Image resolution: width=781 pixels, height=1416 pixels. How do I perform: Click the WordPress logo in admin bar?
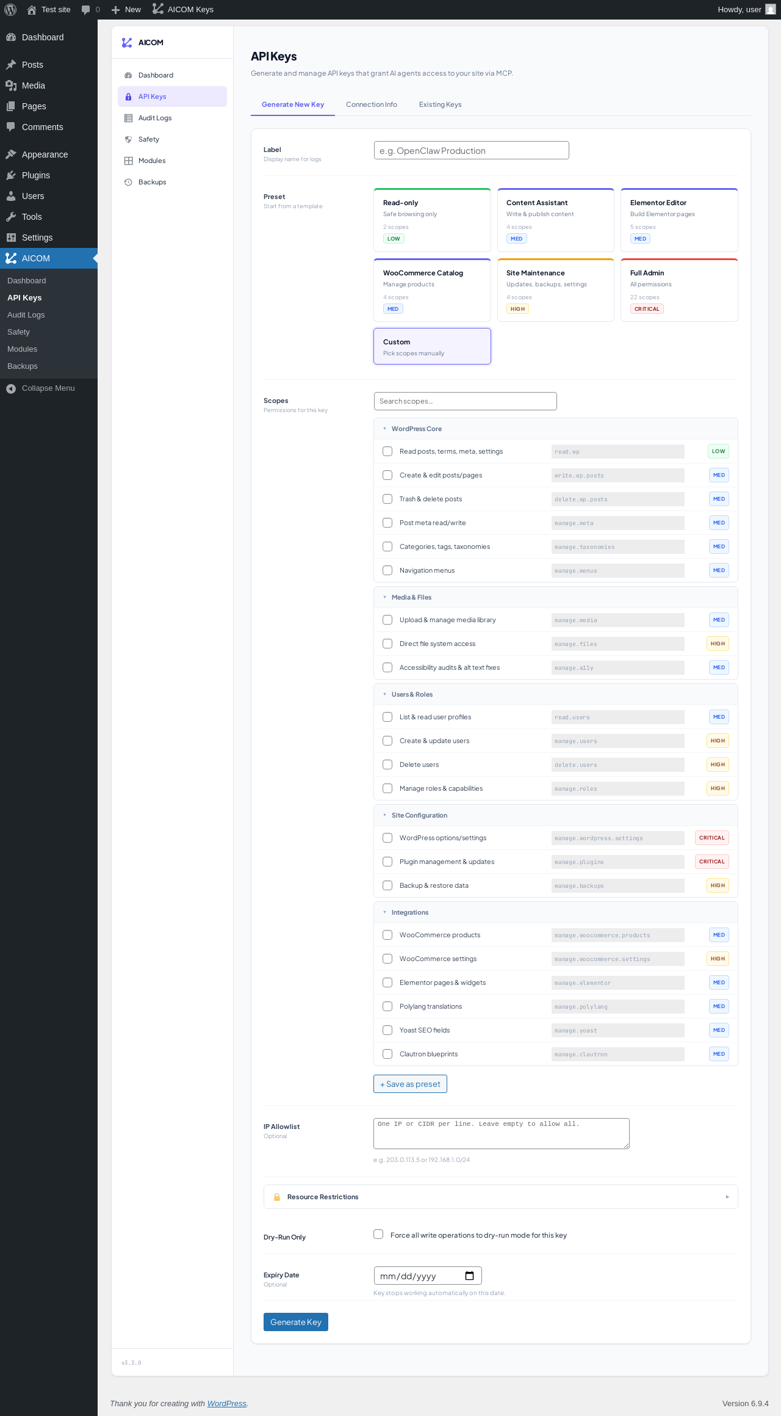click(10, 10)
